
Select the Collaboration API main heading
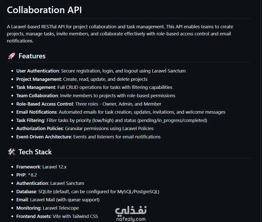(x=44, y=10)
